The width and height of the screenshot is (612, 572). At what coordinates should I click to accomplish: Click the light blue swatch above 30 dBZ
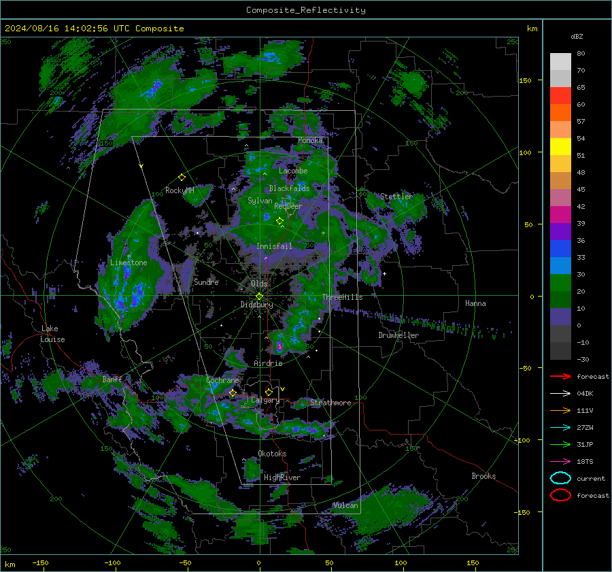point(560,265)
